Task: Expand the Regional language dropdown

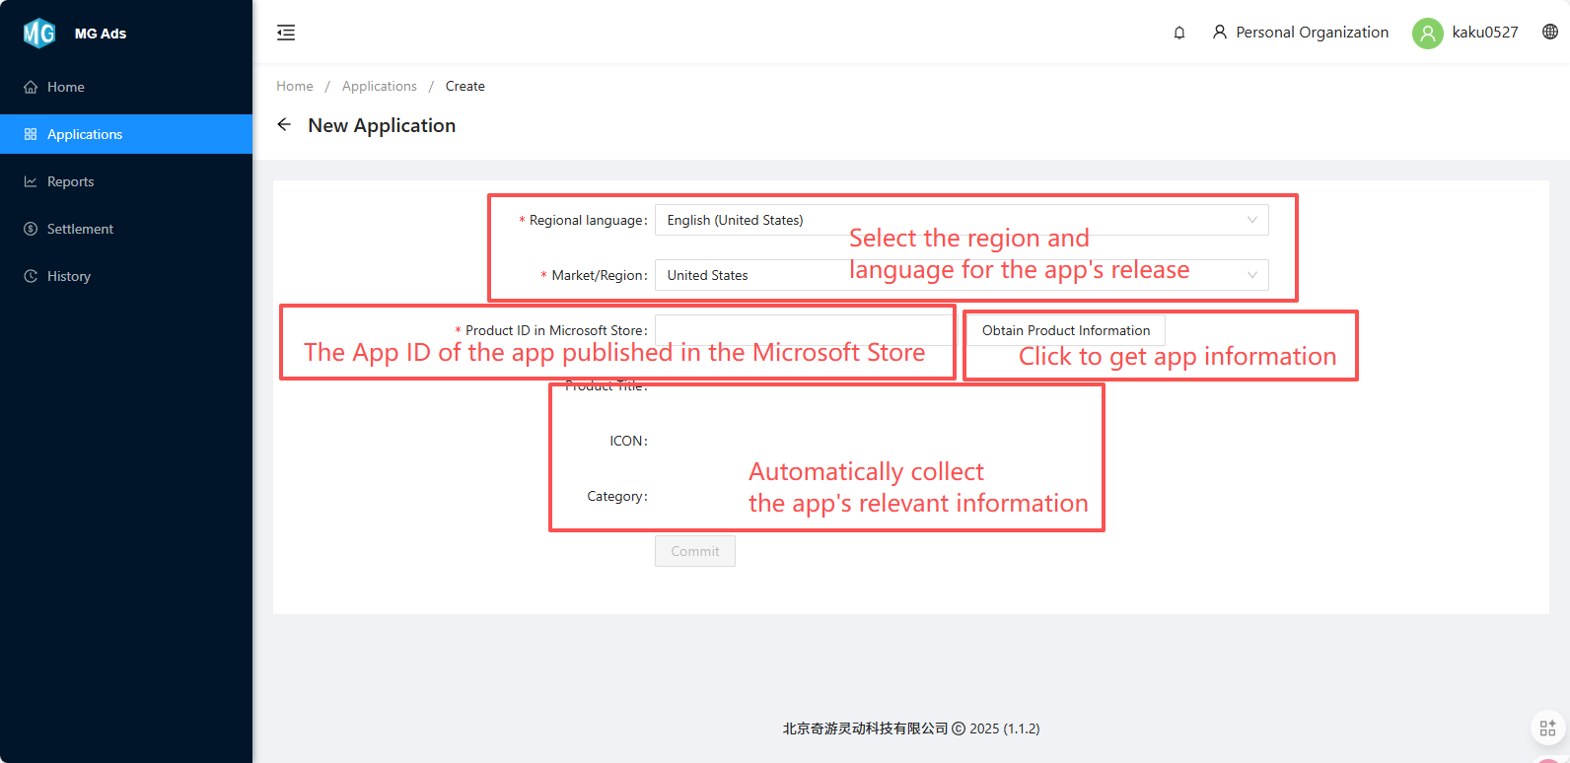Action: [961, 220]
